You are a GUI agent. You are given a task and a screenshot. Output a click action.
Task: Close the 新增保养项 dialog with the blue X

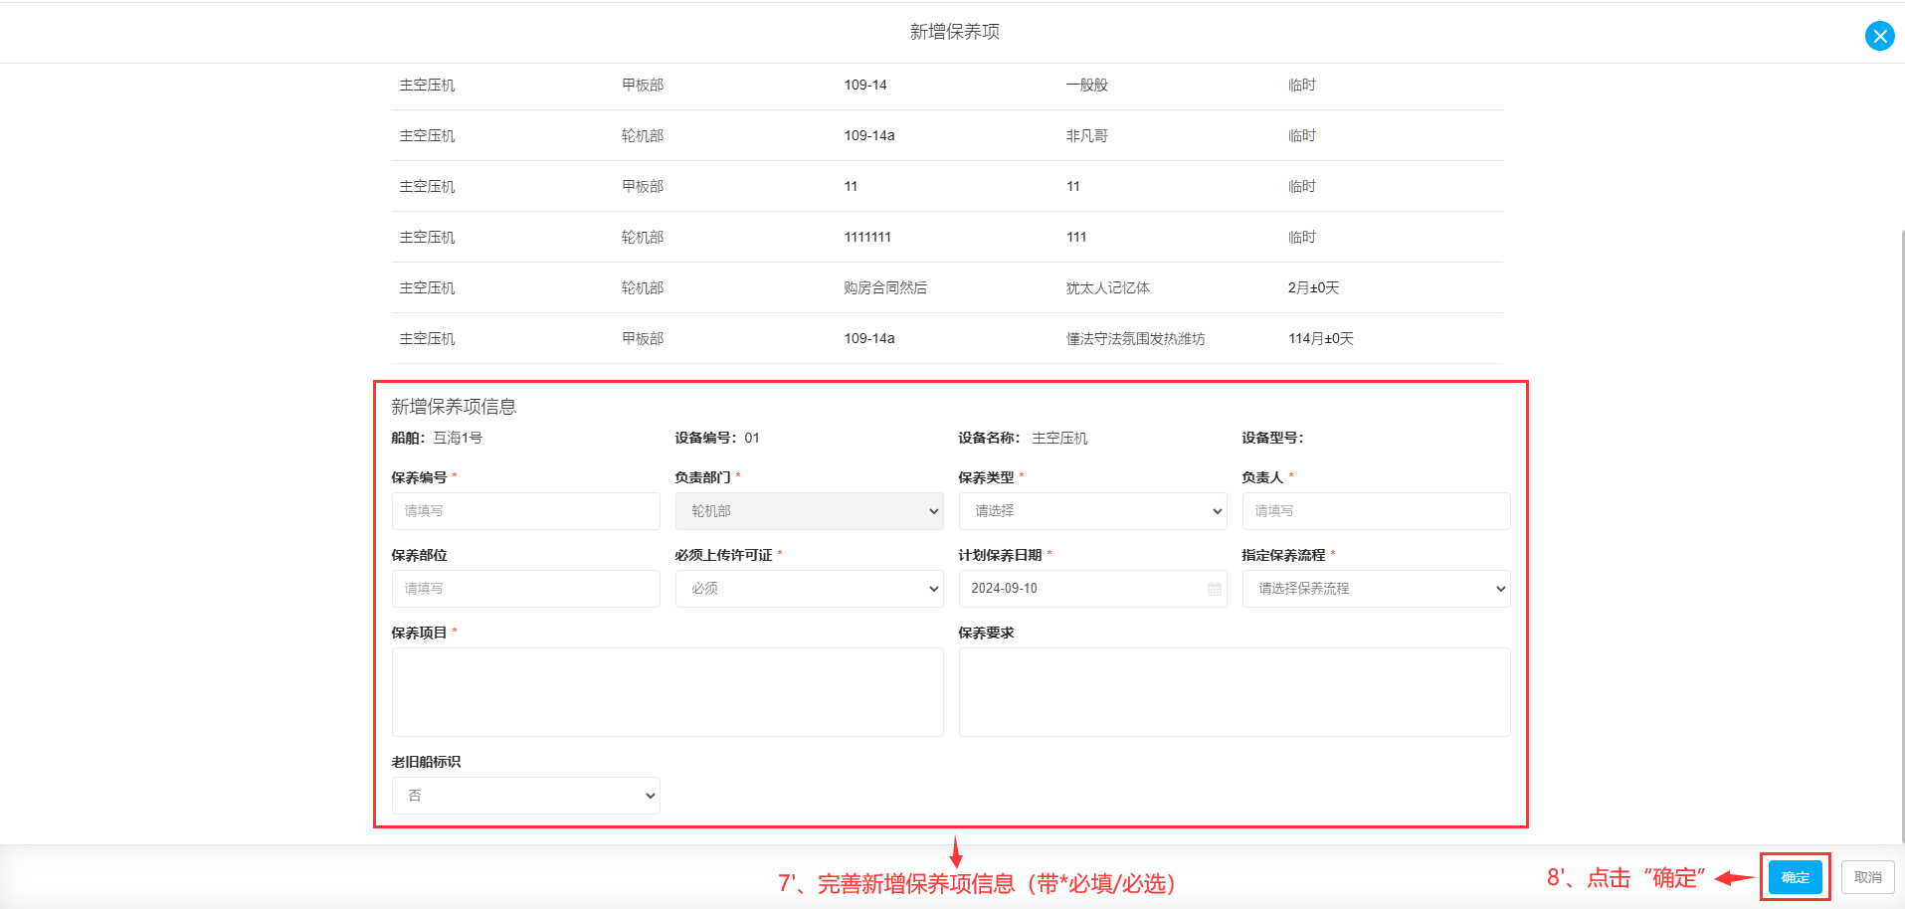click(1879, 36)
